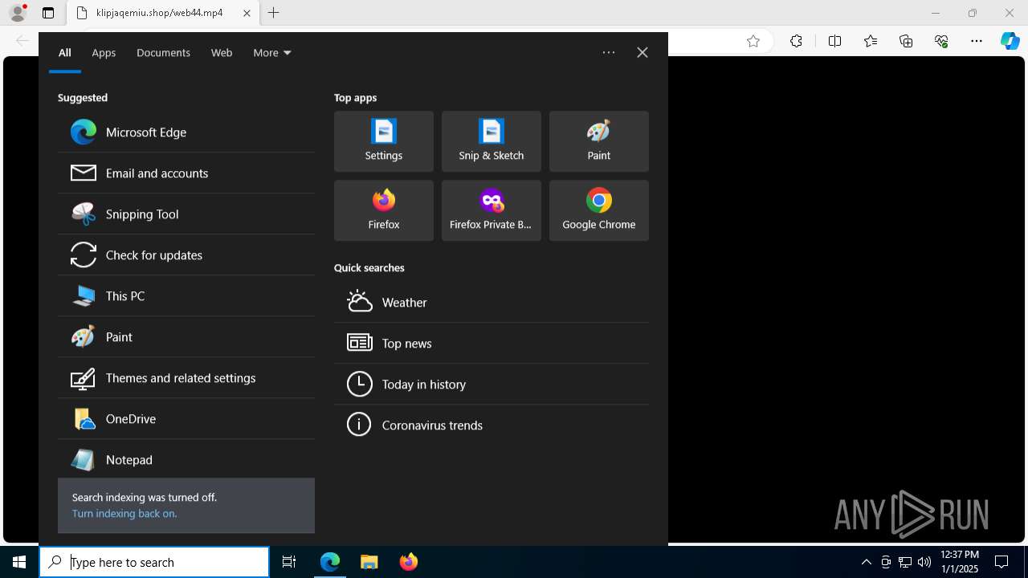Open volume control in system tray
Viewport: 1028px width, 578px height.
[x=924, y=562]
